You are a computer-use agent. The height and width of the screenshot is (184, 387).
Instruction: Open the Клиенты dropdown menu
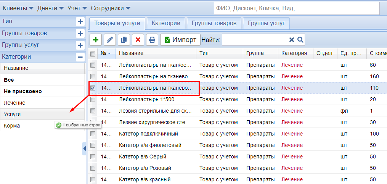(x=17, y=8)
